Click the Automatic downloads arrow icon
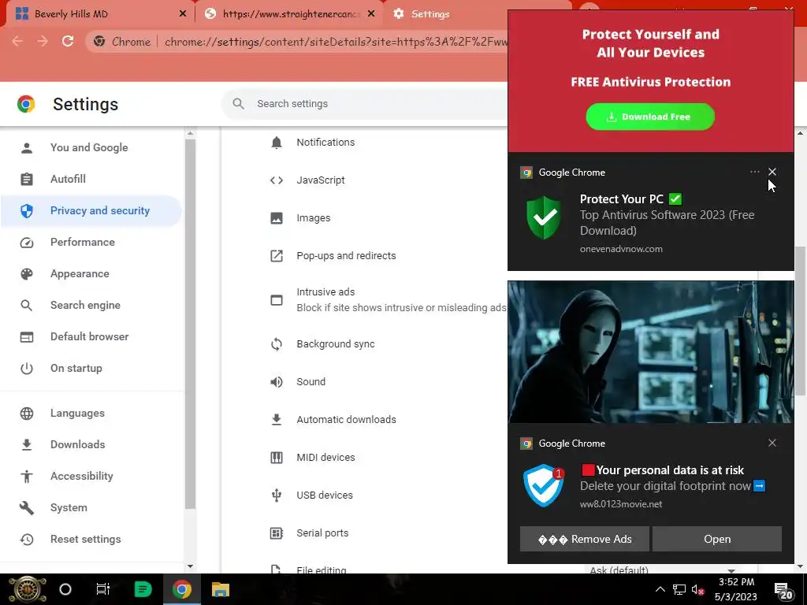The width and height of the screenshot is (807, 605). (x=277, y=419)
